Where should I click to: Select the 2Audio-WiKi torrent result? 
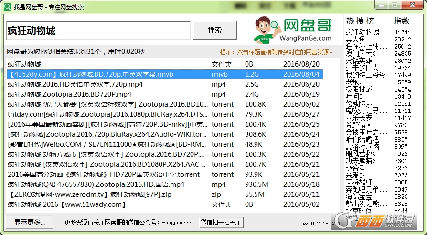pos(165,134)
